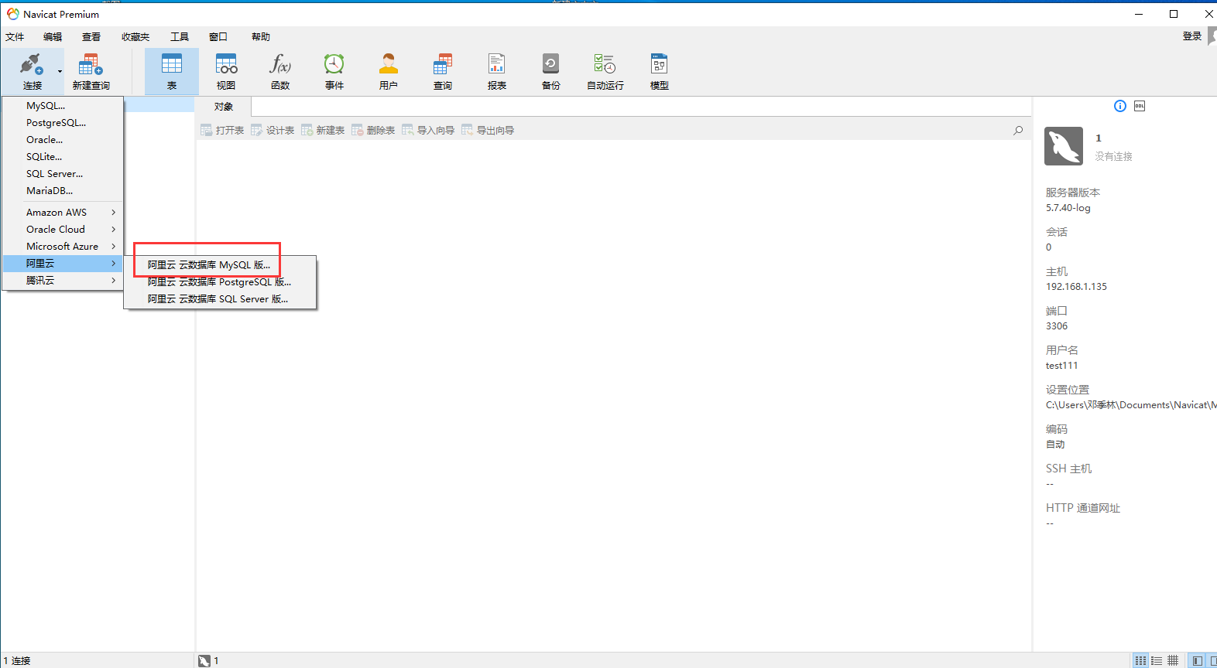This screenshot has width=1217, height=668.
Task: Open the 模型 (Model) icon
Action: pos(660,64)
